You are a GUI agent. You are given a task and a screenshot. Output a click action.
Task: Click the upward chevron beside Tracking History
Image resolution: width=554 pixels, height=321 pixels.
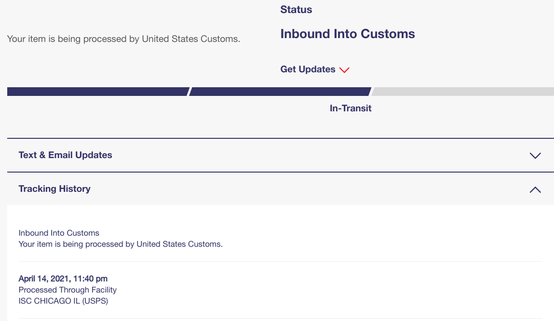[x=535, y=189]
